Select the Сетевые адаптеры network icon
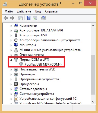Viewport: 98px width, 113px height. 16,89
